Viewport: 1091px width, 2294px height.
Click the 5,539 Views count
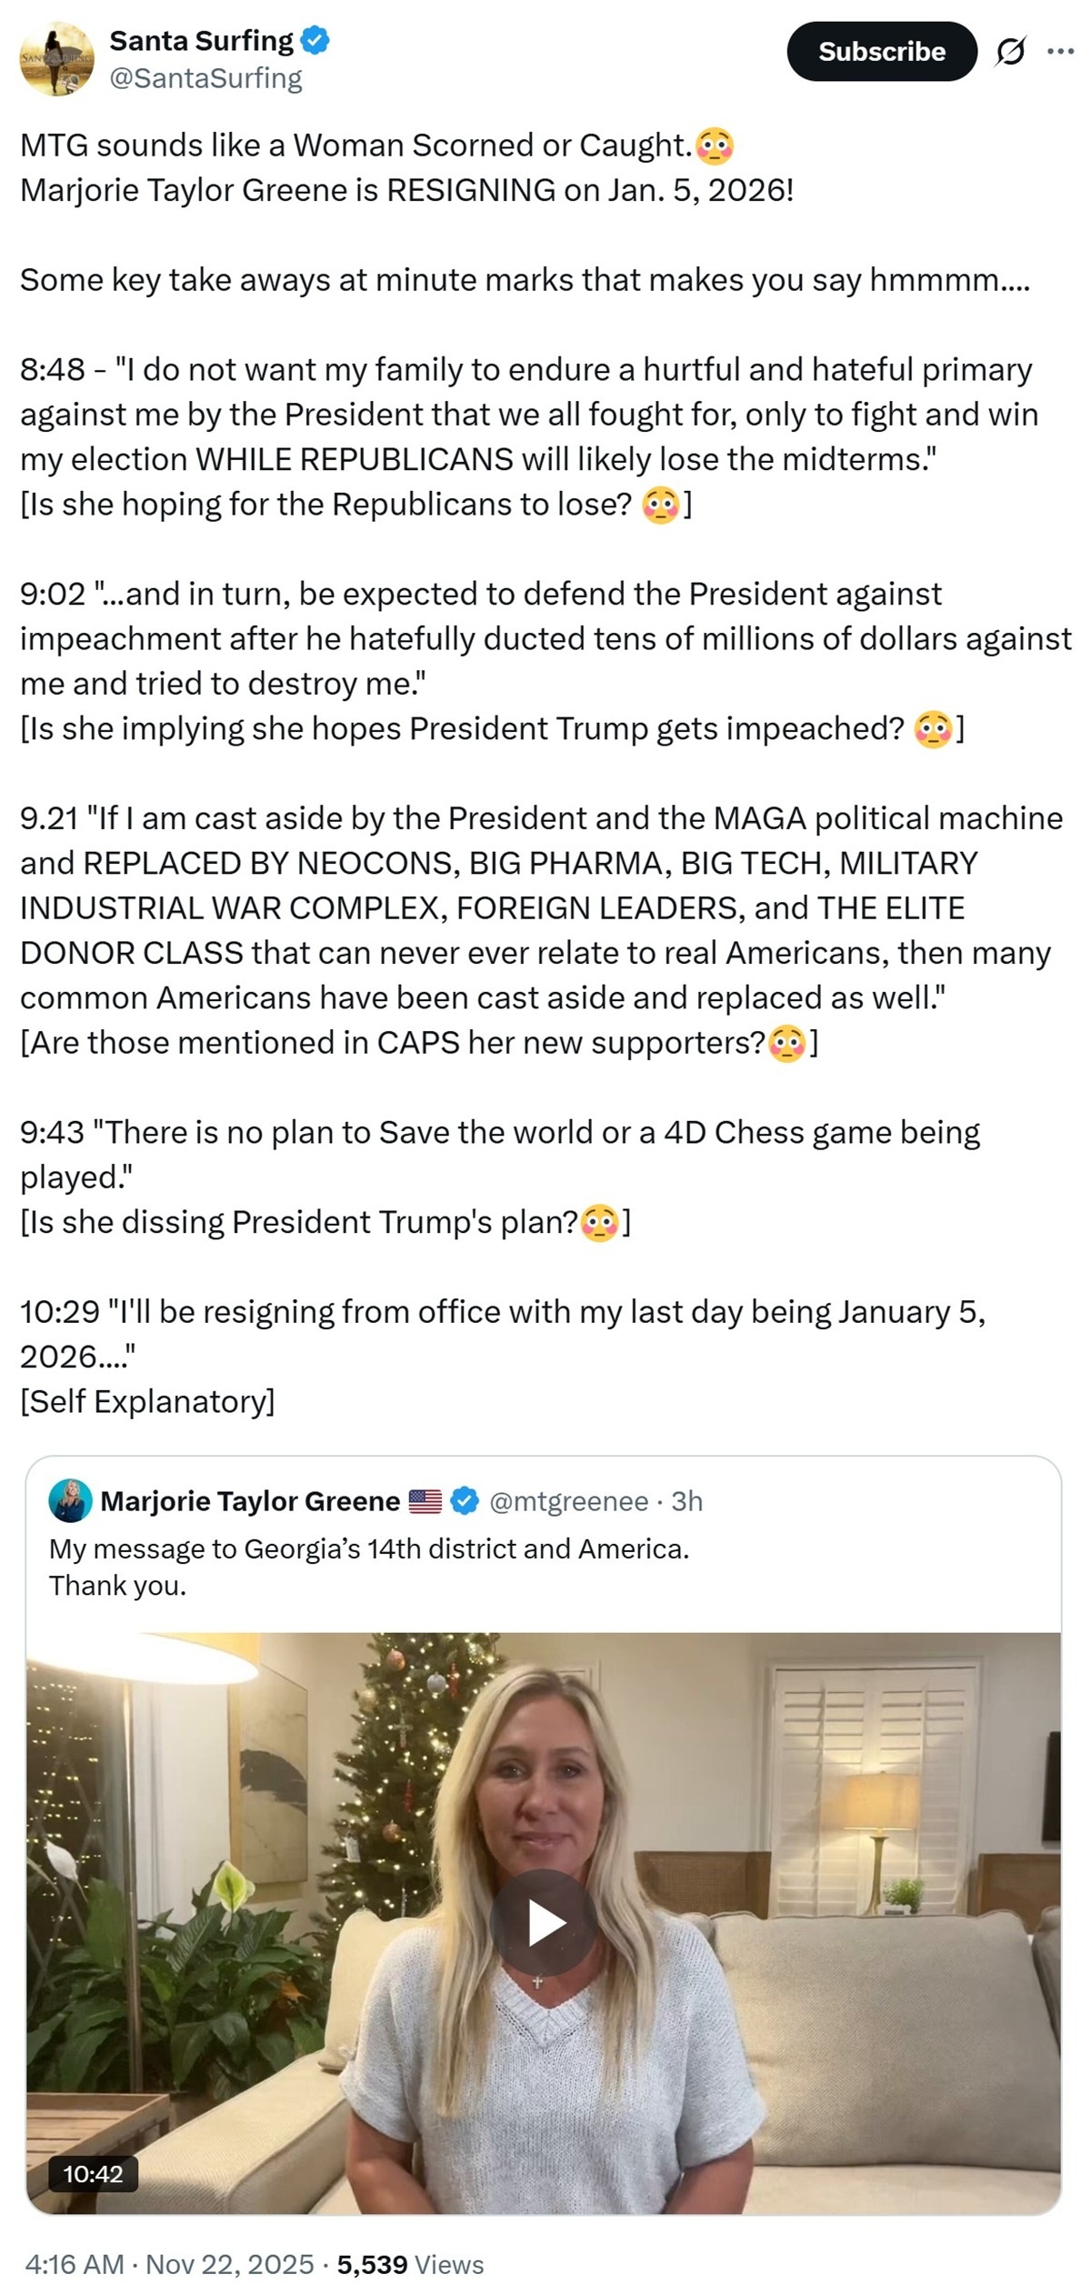tap(410, 2264)
